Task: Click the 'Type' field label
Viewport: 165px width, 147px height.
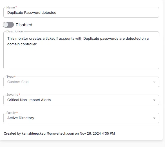Action: (x=10, y=77)
